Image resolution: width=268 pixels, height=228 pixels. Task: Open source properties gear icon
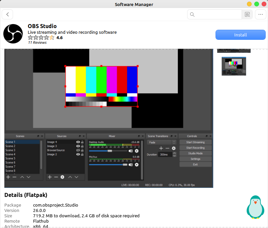[x=62, y=177]
